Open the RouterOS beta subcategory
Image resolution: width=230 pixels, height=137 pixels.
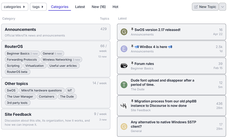click(x=17, y=72)
